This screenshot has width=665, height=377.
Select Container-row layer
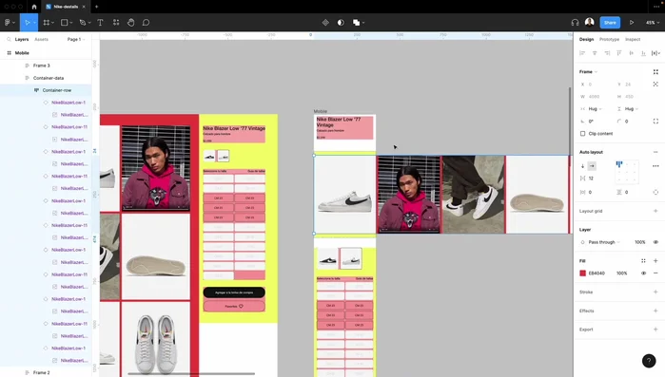tap(46, 90)
